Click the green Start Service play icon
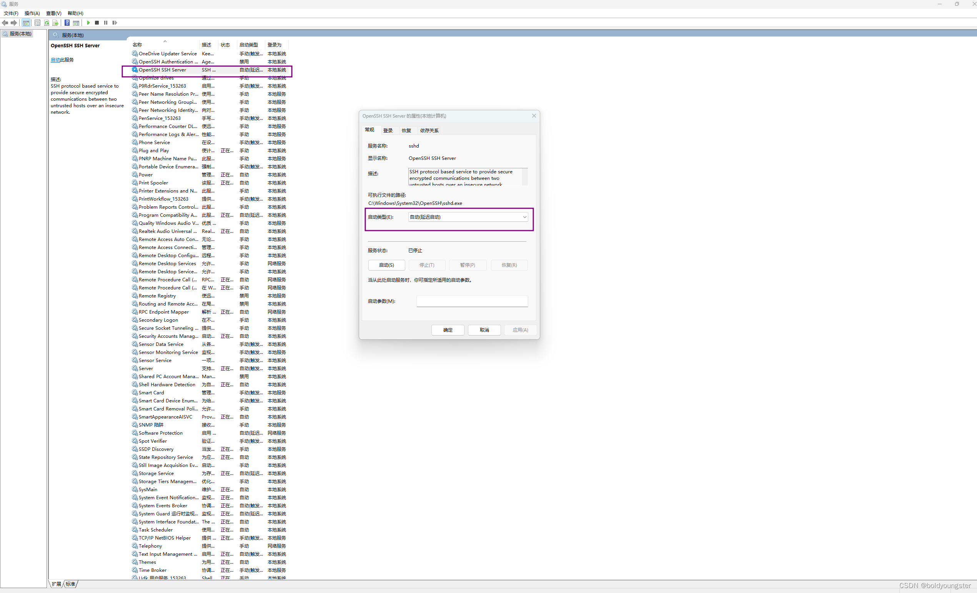977x593 pixels. [88, 23]
